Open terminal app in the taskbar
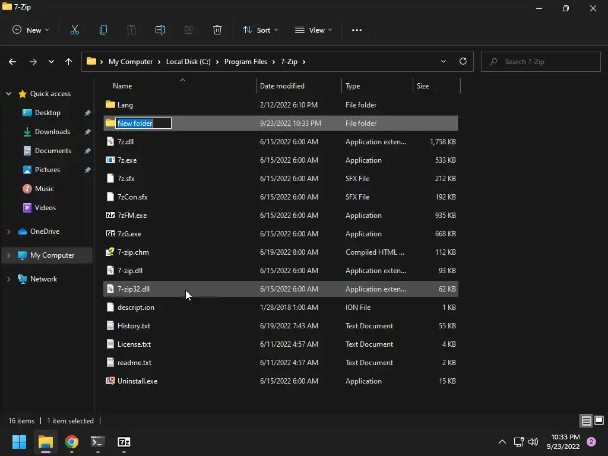The width and height of the screenshot is (608, 456). (98, 442)
